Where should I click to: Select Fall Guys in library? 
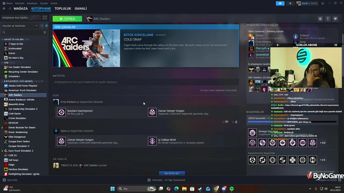pos(13,160)
